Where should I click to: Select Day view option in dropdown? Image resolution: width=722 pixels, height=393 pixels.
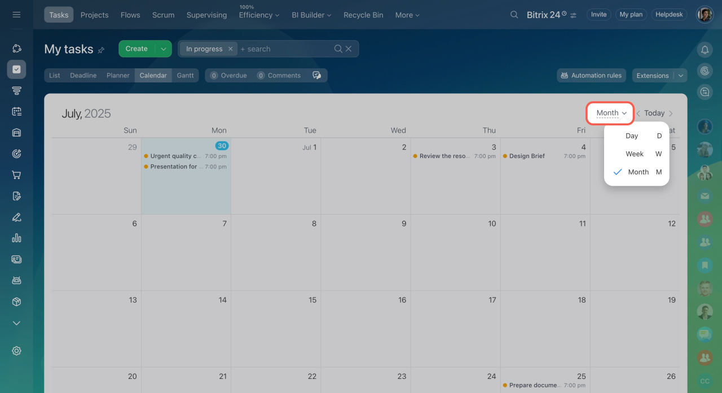(632, 136)
